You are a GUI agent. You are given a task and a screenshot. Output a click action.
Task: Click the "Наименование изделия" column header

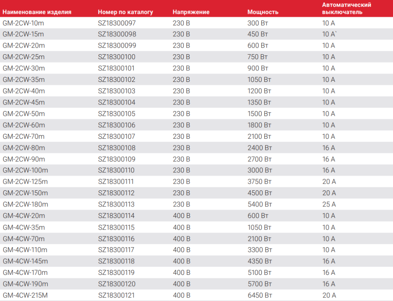(x=37, y=12)
